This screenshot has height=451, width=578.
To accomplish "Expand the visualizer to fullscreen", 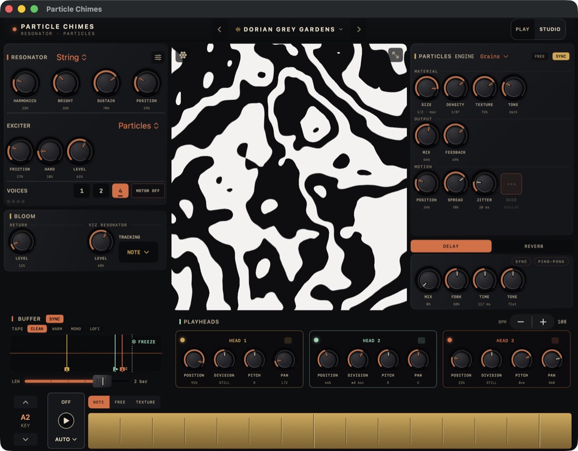I will (x=396, y=55).
